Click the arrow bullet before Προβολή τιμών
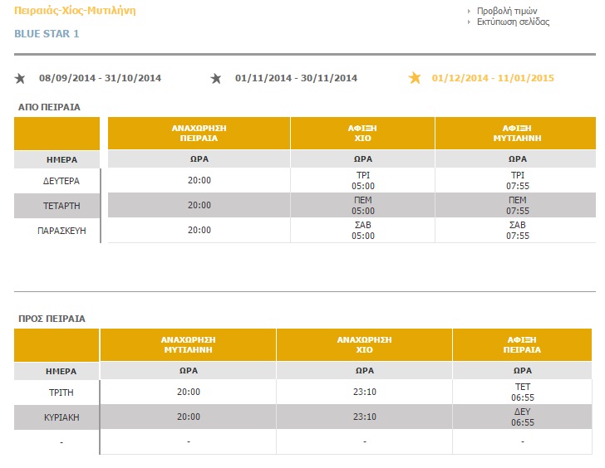Image resolution: width=605 pixels, height=468 pixels. [x=470, y=12]
